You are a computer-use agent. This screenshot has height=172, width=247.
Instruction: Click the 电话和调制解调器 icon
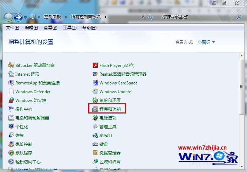pos(11,118)
